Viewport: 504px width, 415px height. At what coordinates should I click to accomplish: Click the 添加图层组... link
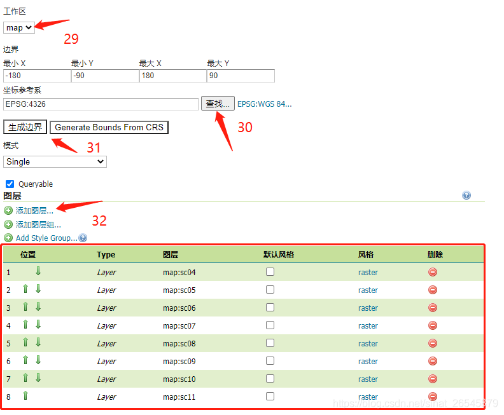click(38, 225)
